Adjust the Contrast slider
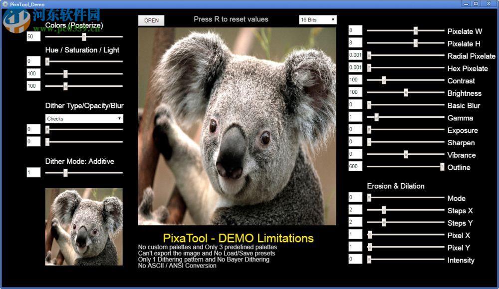Screen dimensions: 499x289 pos(383,80)
